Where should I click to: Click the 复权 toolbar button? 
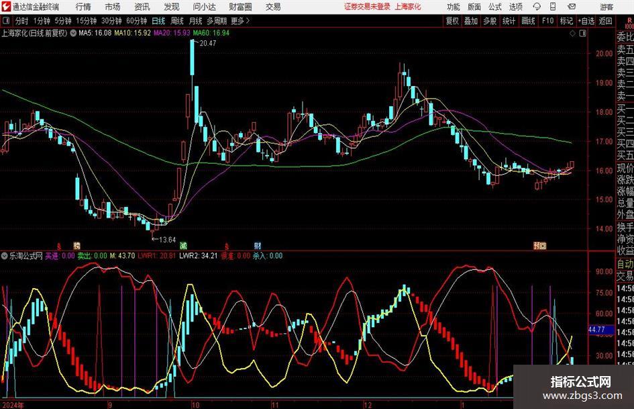click(x=452, y=21)
